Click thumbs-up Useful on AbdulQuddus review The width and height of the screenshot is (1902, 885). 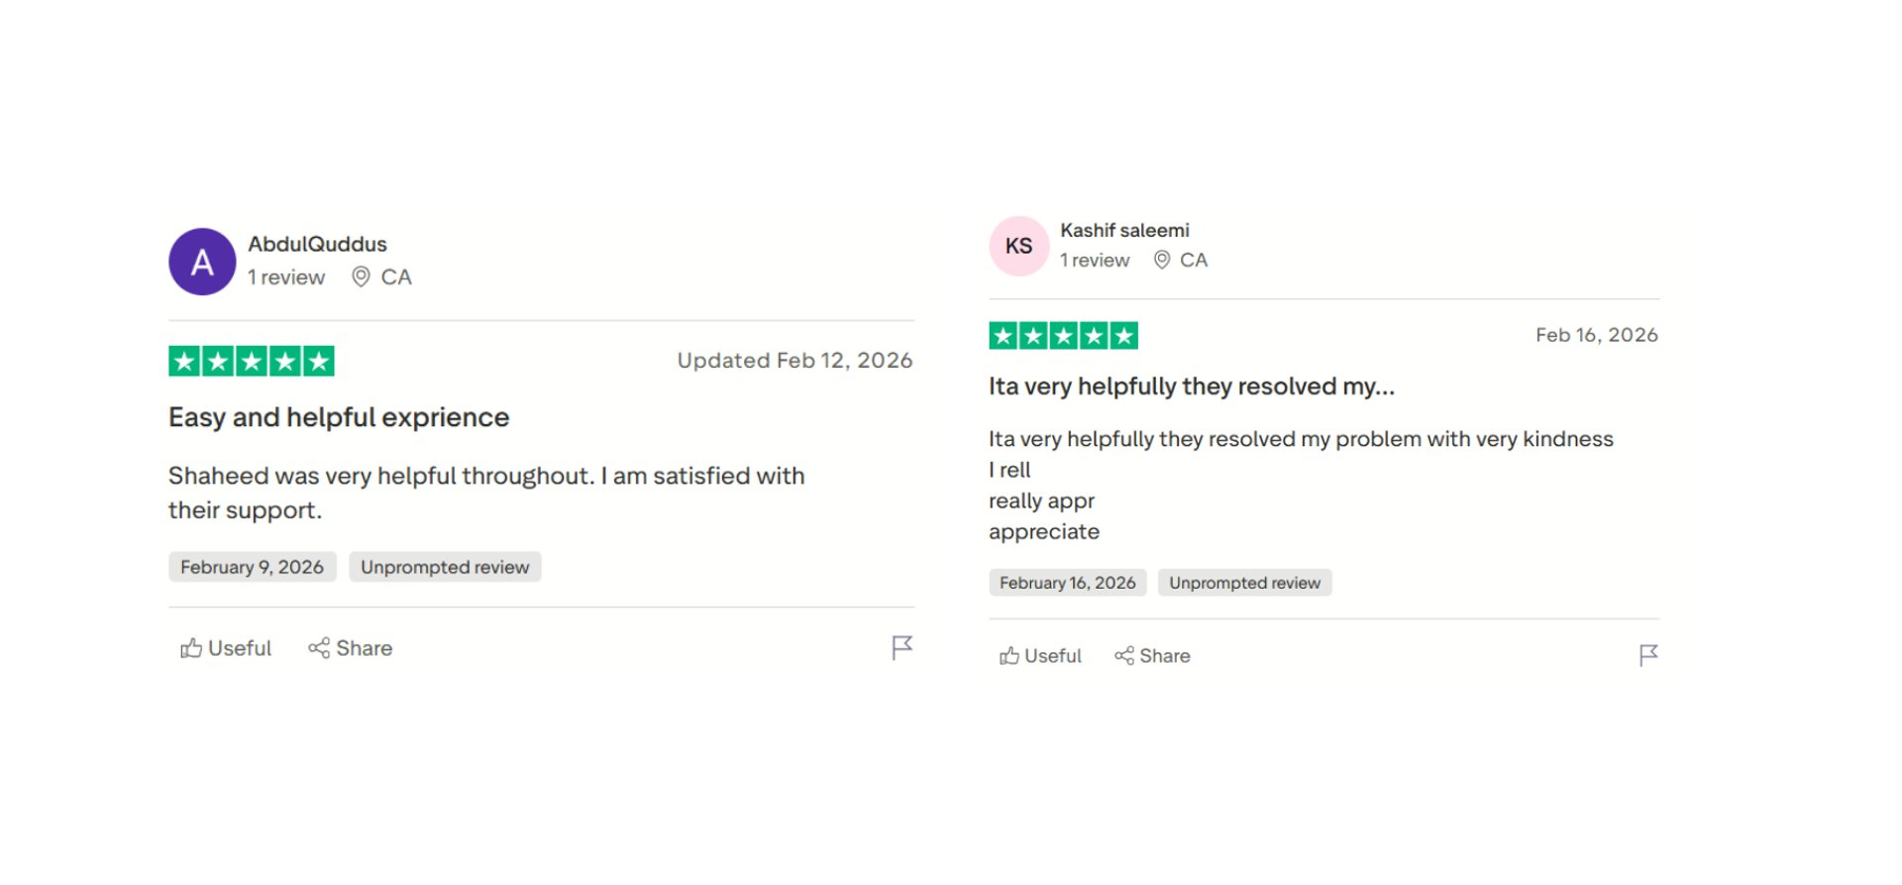226,648
